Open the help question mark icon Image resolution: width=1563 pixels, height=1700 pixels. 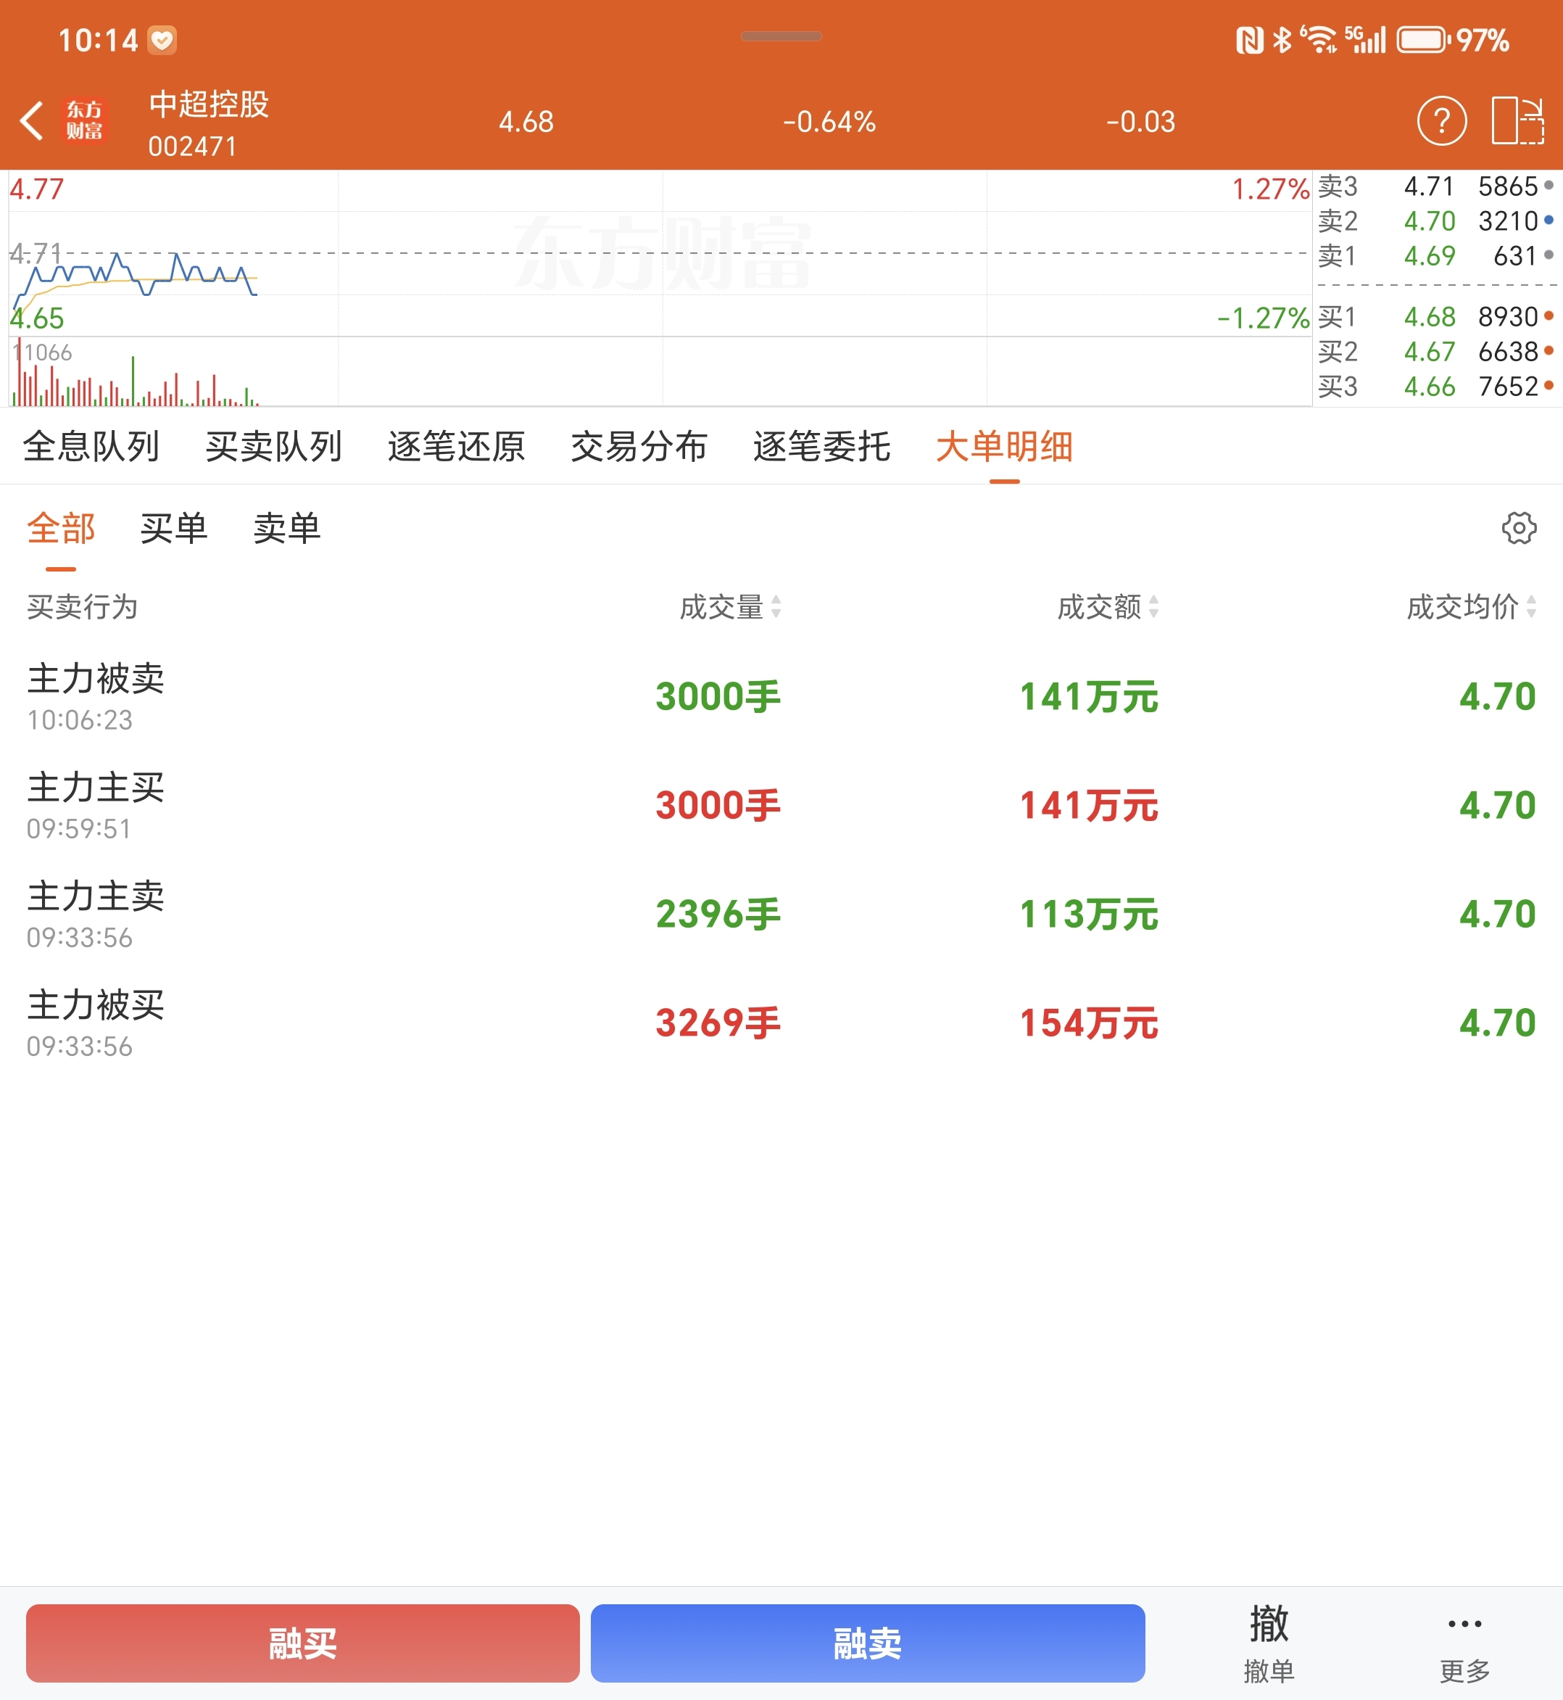pos(1441,121)
